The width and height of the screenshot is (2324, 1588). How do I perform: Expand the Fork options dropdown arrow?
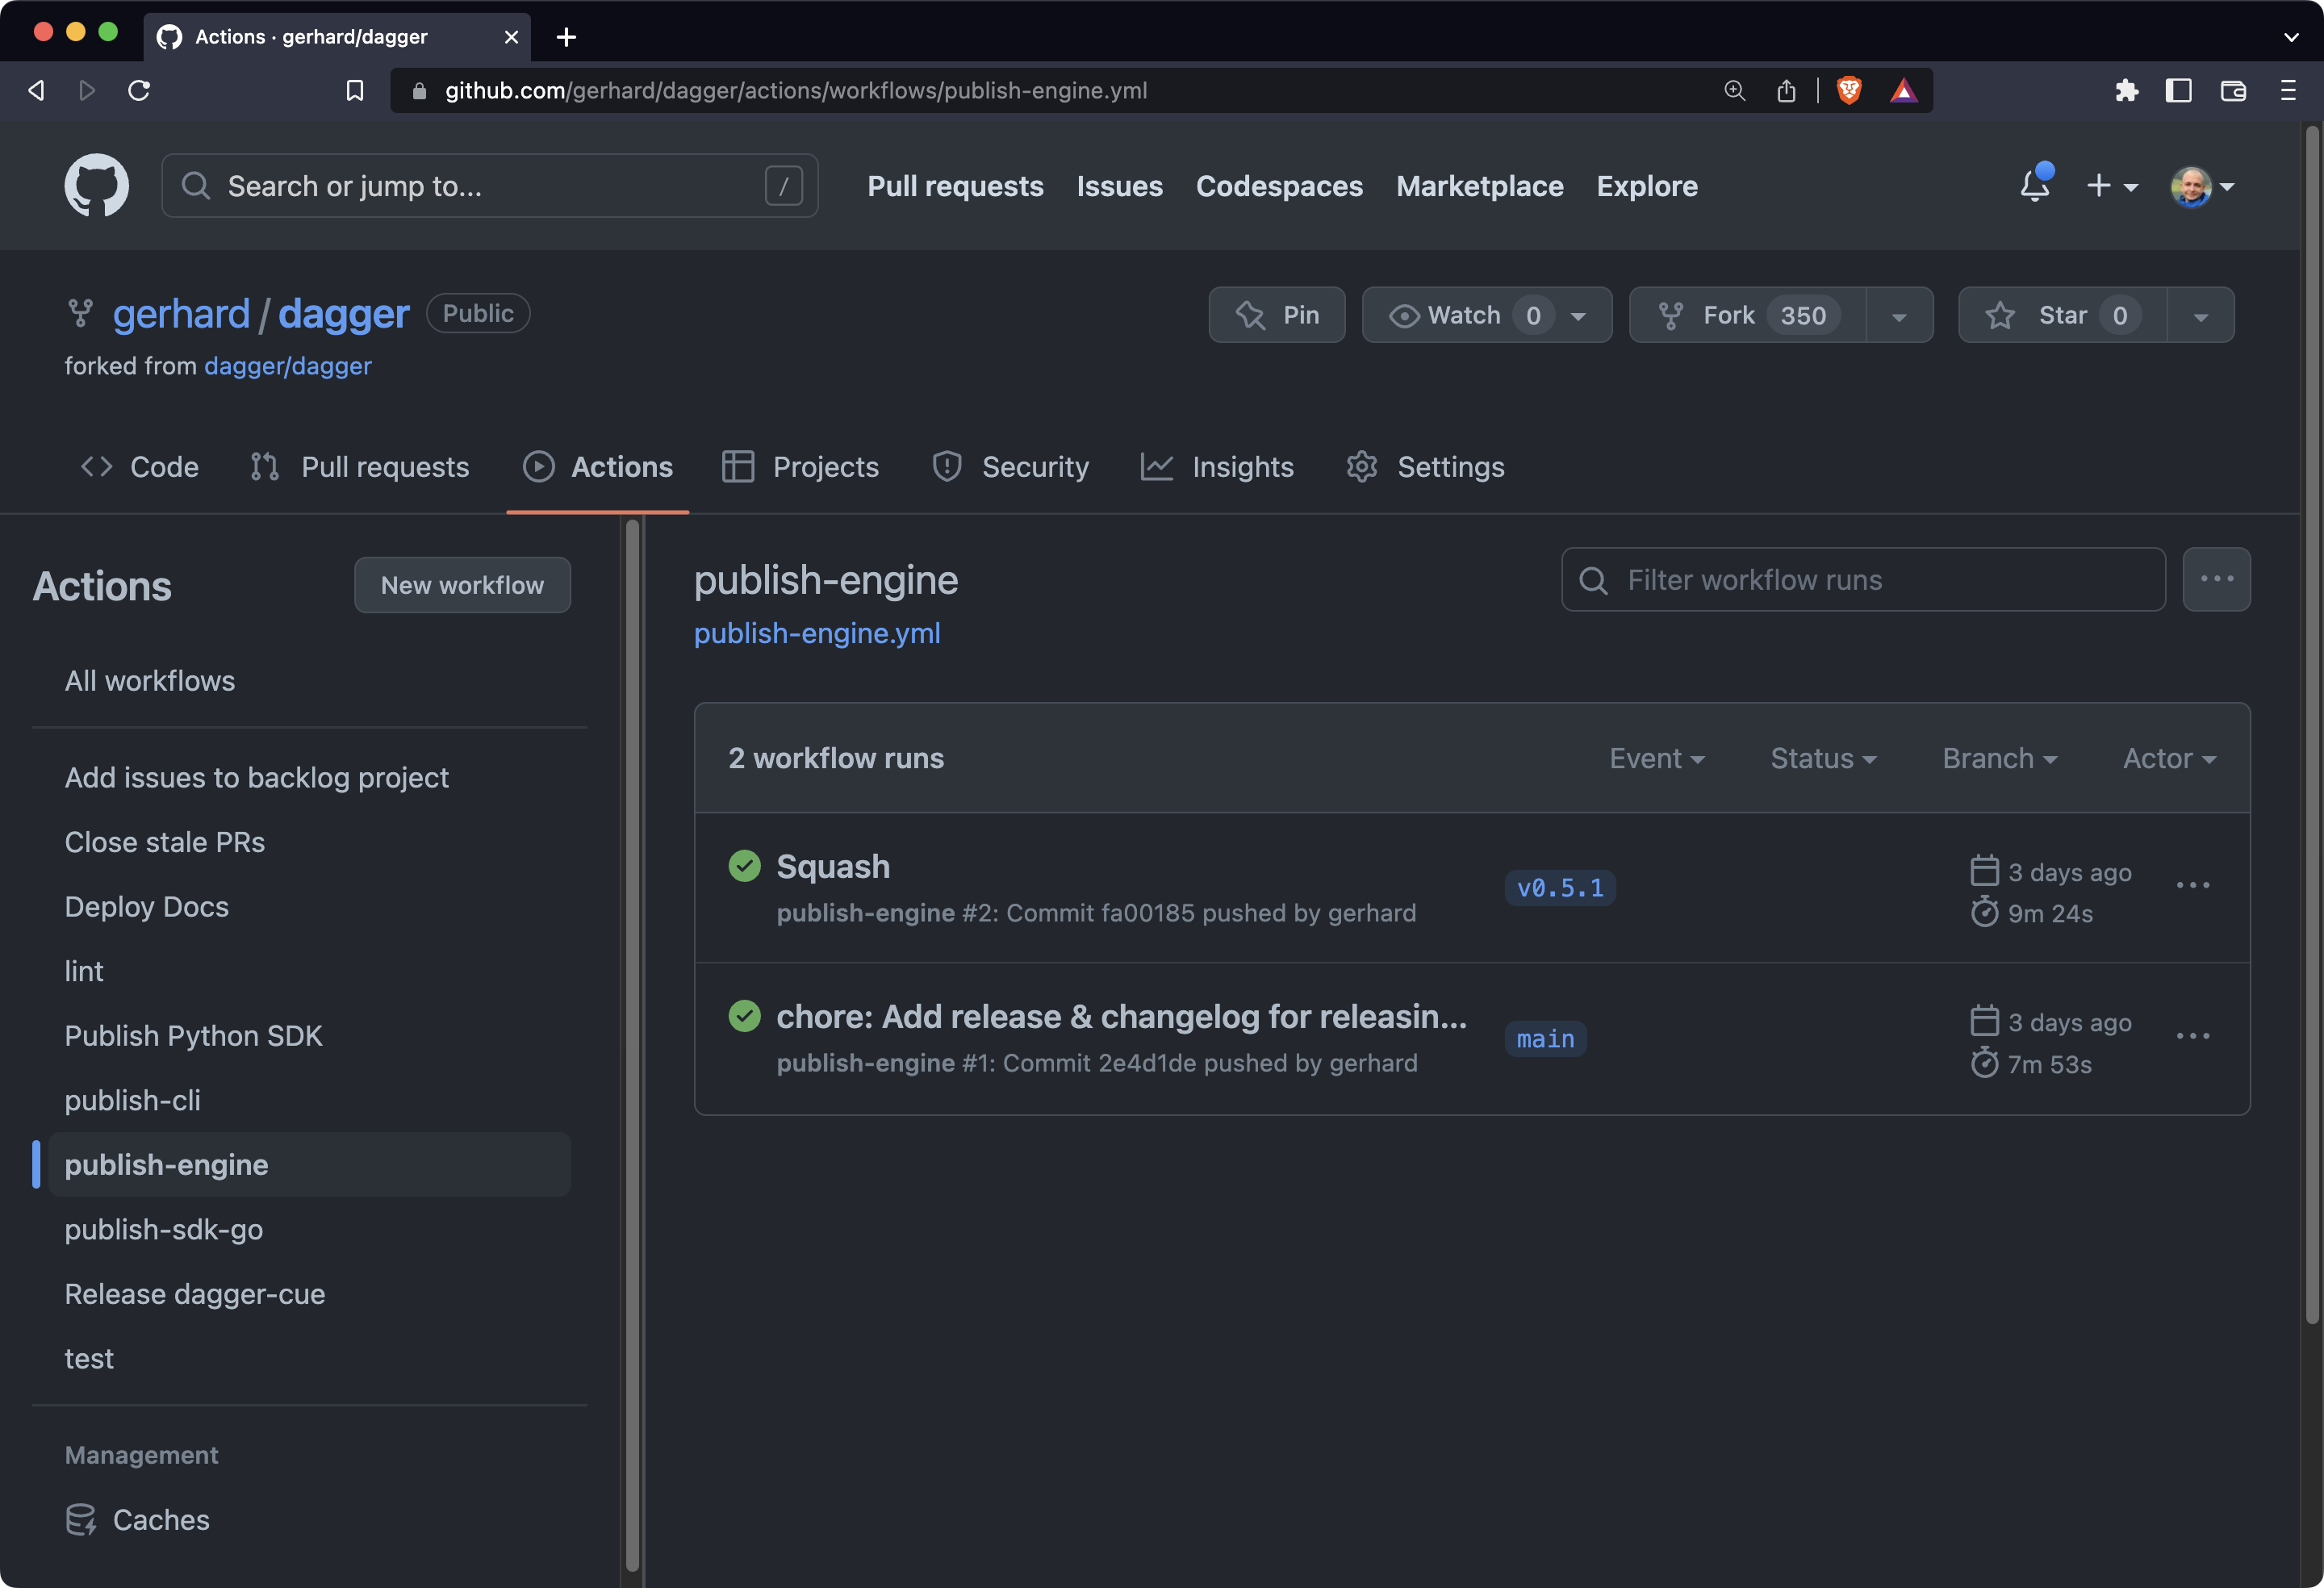coord(1898,316)
